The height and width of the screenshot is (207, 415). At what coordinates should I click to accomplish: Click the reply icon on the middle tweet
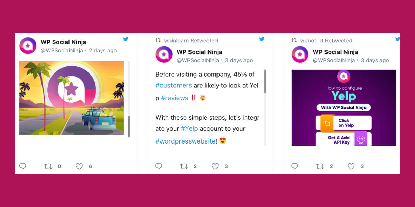pos(158,166)
